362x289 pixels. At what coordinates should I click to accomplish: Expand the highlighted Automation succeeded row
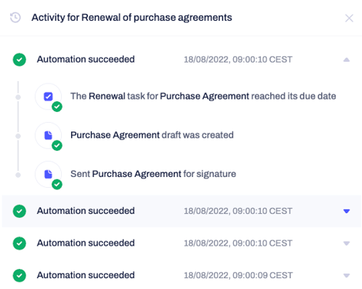(x=347, y=211)
